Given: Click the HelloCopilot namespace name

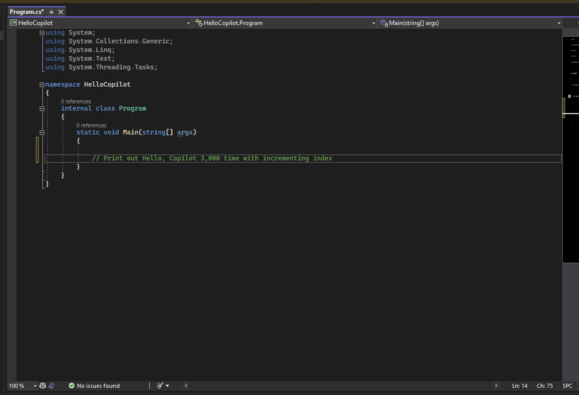Looking at the screenshot, I should pos(107,84).
